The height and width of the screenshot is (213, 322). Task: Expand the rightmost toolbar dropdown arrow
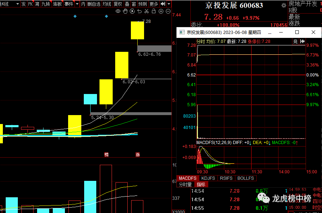169,4
